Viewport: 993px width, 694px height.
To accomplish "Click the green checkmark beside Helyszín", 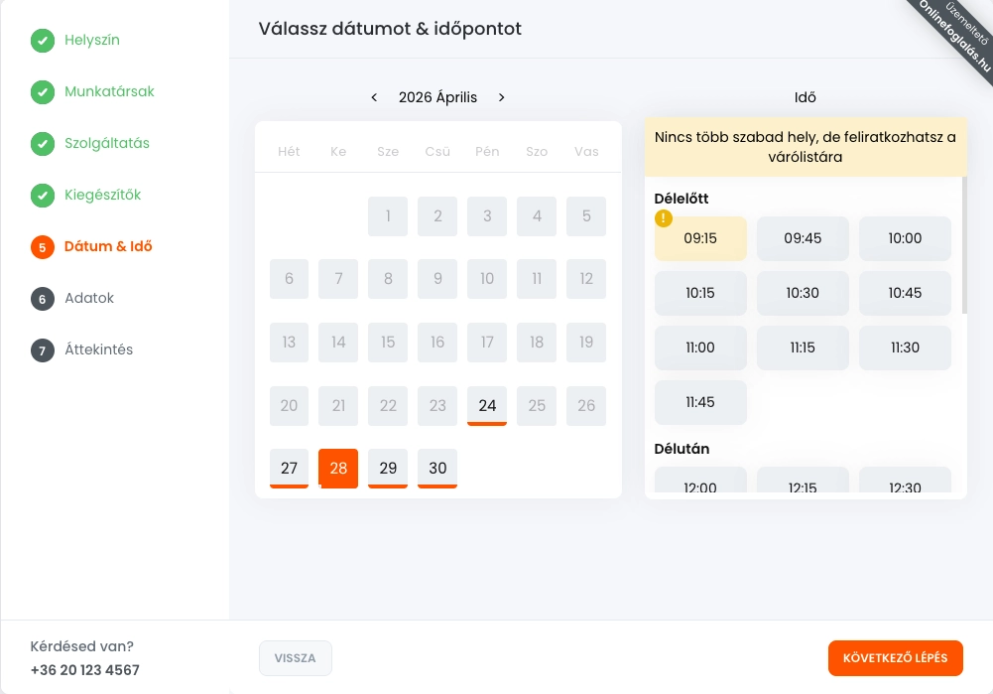I will pyautogui.click(x=42, y=41).
